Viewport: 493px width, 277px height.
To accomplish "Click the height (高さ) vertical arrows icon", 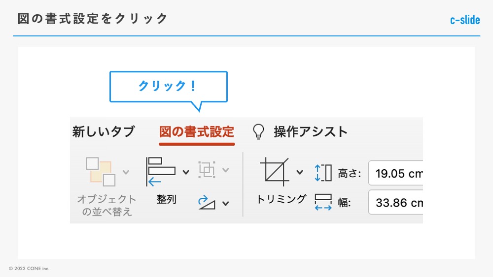I will 323,173.
